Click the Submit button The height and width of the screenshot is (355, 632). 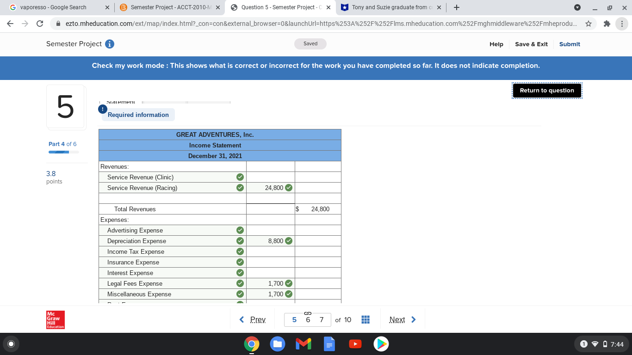click(570, 44)
